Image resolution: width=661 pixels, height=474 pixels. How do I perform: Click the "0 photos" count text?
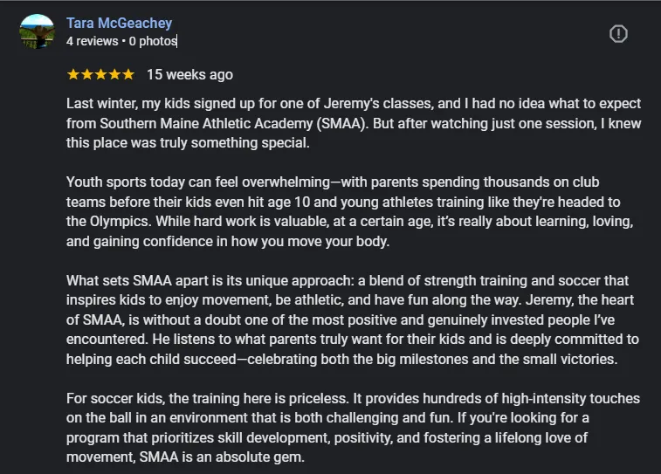tap(153, 41)
